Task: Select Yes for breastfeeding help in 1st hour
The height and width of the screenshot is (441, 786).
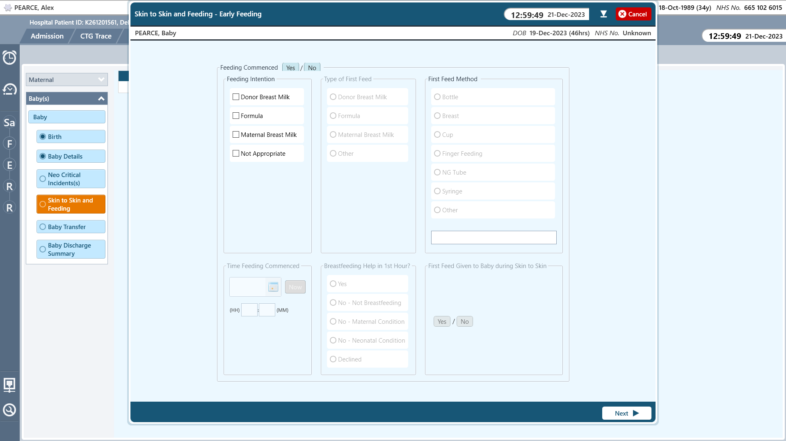Action: [x=367, y=284]
